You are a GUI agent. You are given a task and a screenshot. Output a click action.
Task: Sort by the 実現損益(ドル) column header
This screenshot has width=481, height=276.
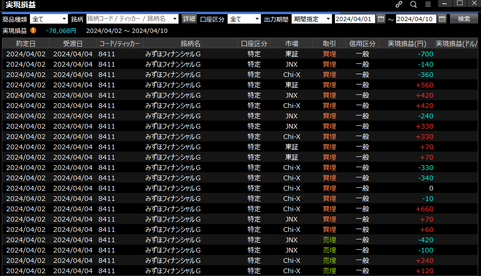457,44
